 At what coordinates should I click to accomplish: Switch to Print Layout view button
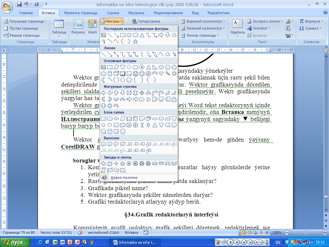click(244, 233)
